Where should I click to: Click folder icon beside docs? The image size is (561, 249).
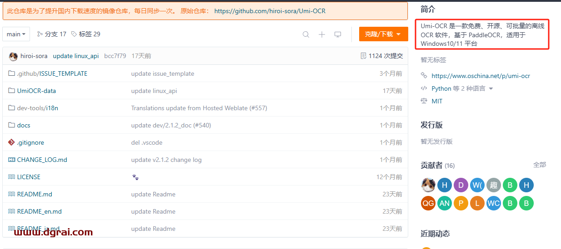click(11, 125)
